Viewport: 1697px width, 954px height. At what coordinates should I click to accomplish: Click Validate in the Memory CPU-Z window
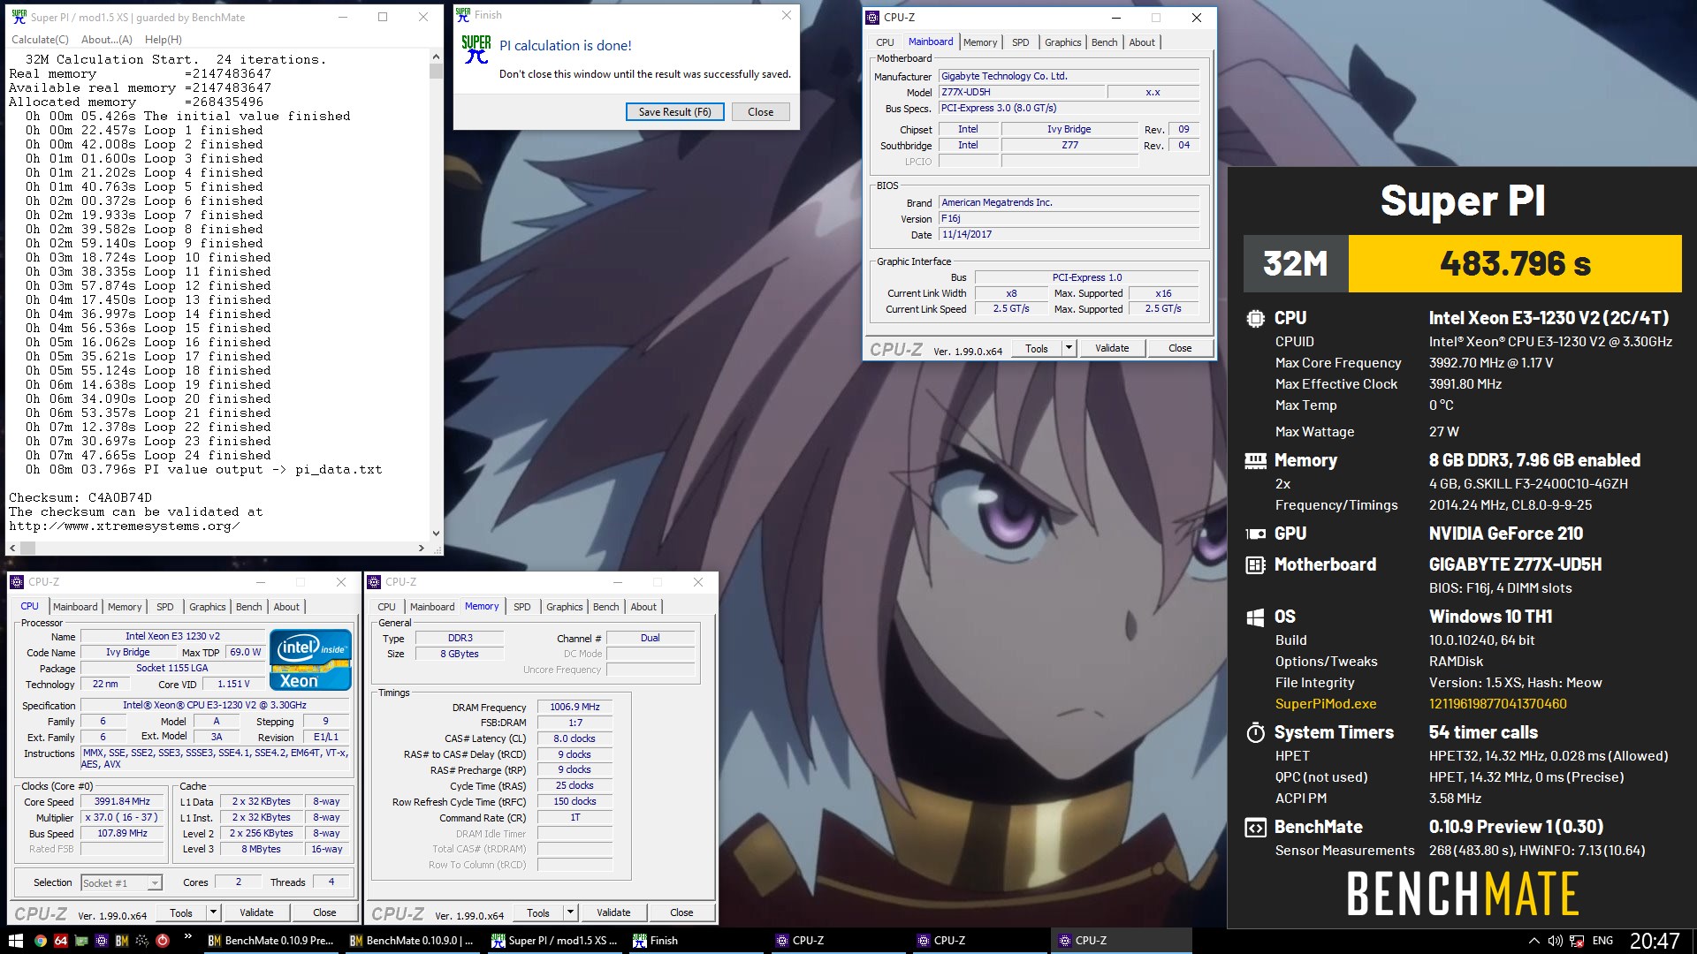pos(613,912)
